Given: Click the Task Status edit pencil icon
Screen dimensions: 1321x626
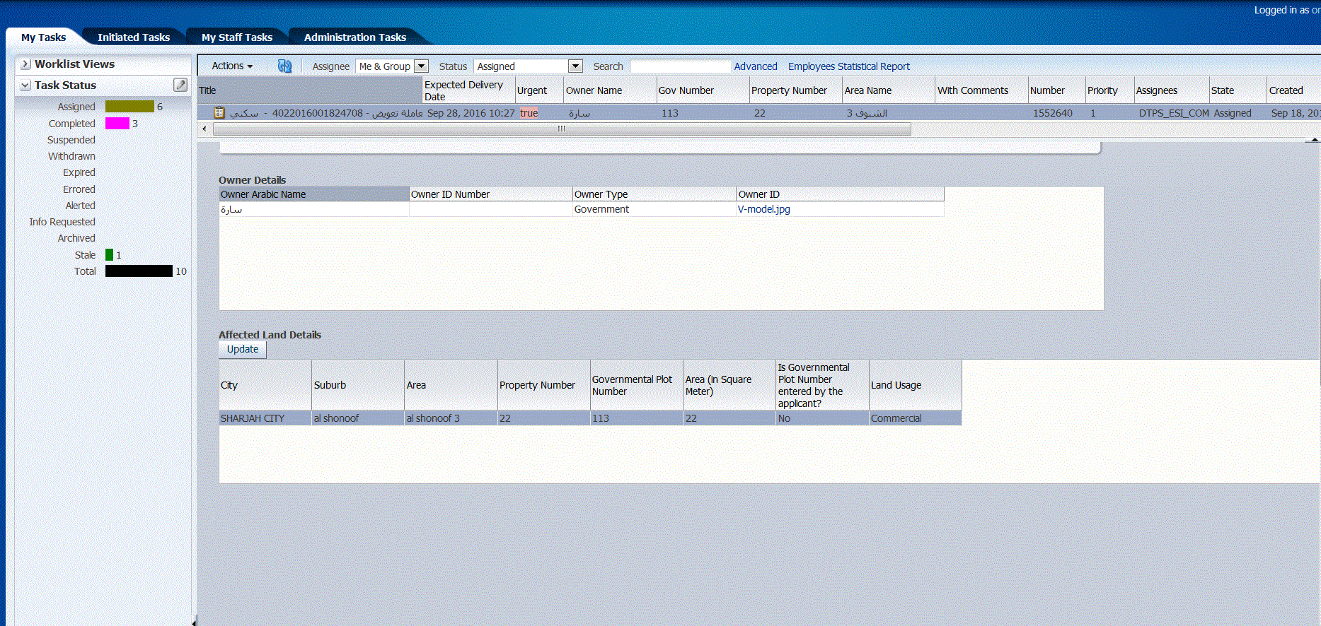Looking at the screenshot, I should [180, 85].
